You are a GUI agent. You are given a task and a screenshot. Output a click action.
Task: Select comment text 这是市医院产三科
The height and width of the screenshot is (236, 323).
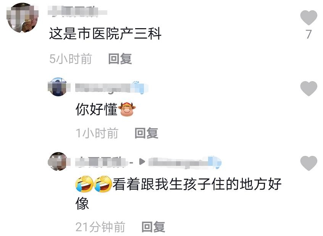pyautogui.click(x=105, y=34)
